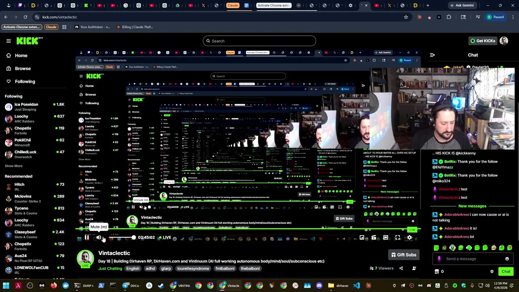519x292 pixels.
Task: Open the user profile avatar menu
Action: tap(504, 41)
